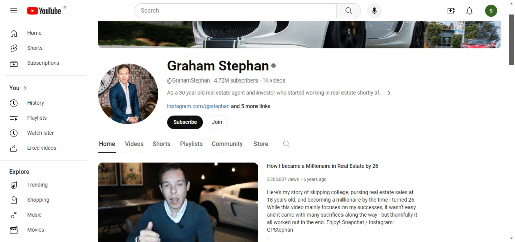The height and width of the screenshot is (242, 515).
Task: Go to YouTube home via logo
Action: tap(44, 11)
